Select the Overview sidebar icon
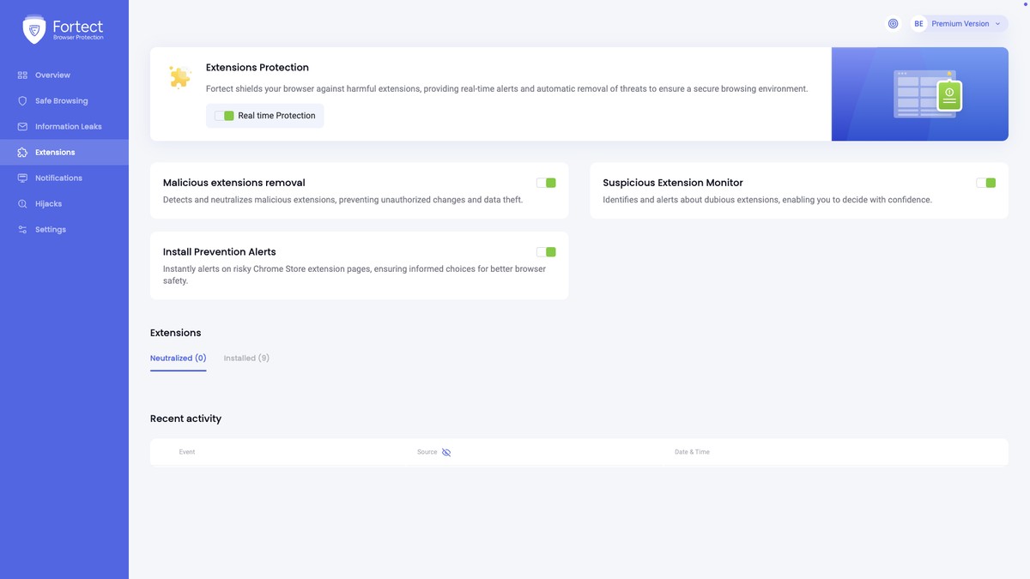 coord(23,75)
